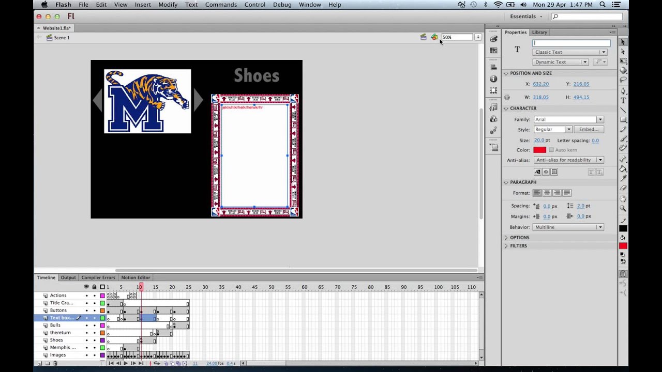
Task: Select the Pencil tool
Action: tap(623, 129)
